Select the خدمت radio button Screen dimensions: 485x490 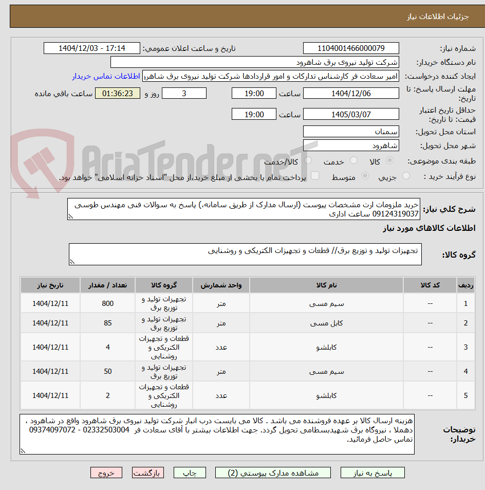tap(353, 160)
